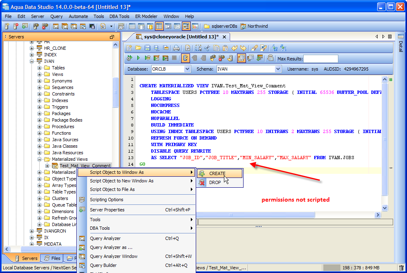This screenshot has width=407, height=273.
Task: Save the script with the floppy disk icon
Action: [148, 48]
